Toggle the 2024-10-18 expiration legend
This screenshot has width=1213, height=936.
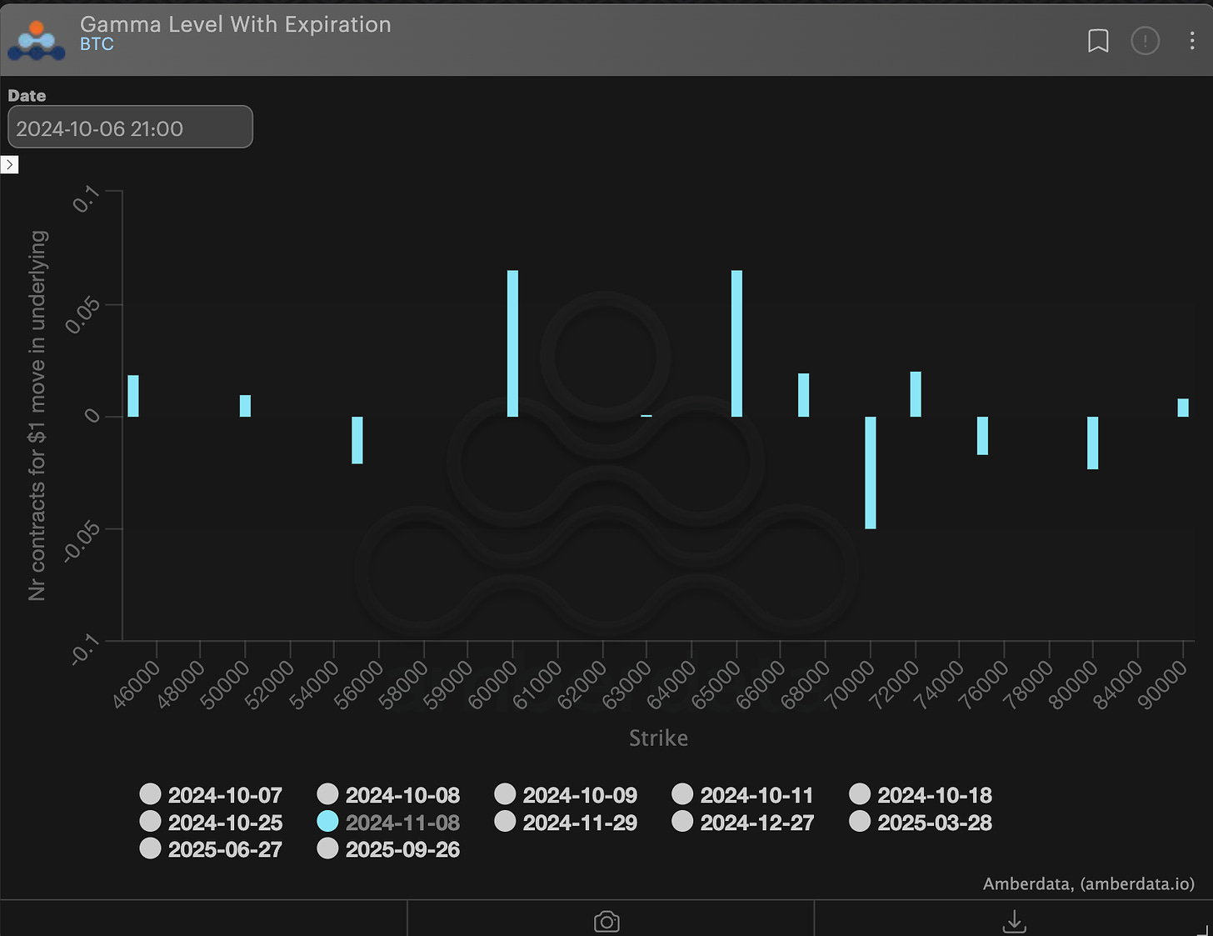(x=921, y=794)
